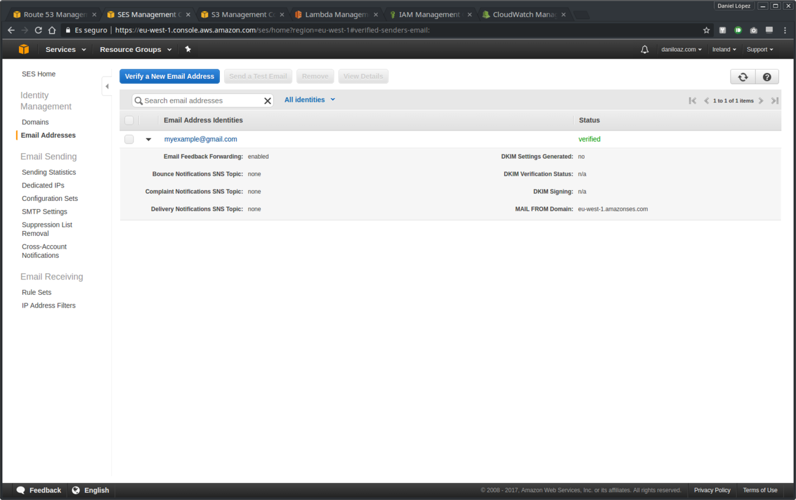Switch to the Lambda Management tab

click(336, 14)
